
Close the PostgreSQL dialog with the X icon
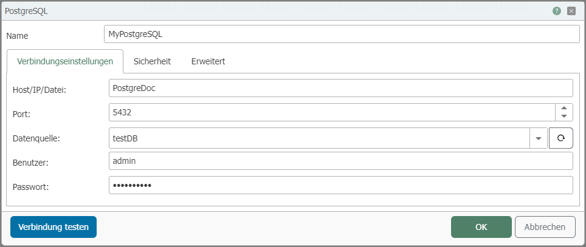[x=571, y=11]
